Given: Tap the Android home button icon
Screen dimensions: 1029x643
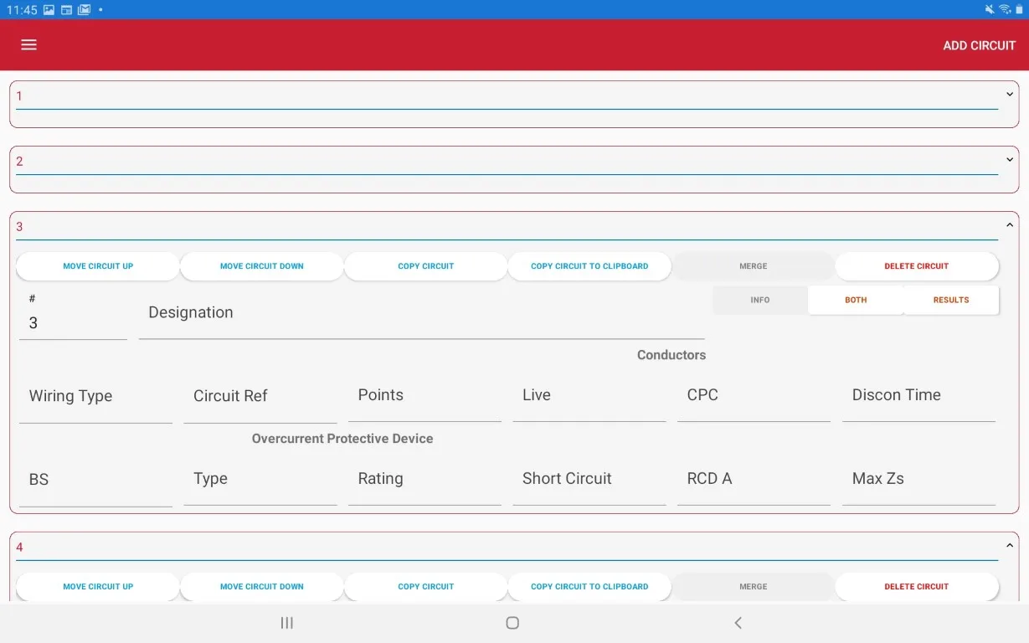Looking at the screenshot, I should click(x=512, y=623).
